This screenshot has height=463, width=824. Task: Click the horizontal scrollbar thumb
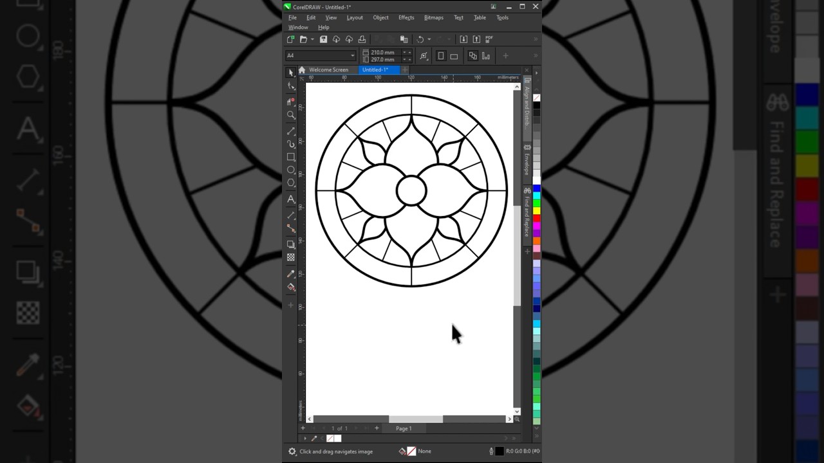coord(416,419)
